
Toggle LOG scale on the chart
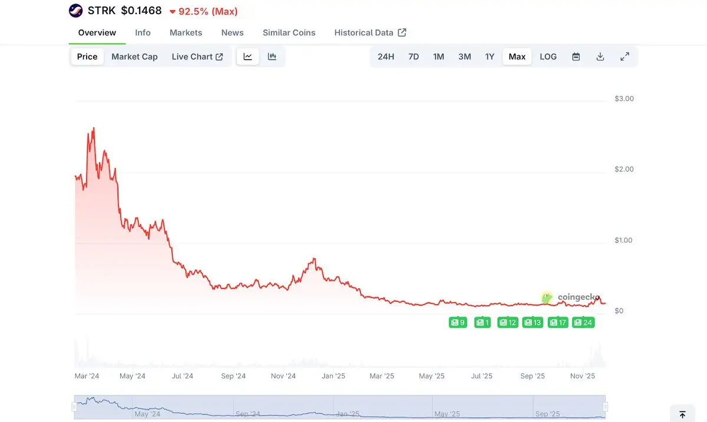point(548,57)
